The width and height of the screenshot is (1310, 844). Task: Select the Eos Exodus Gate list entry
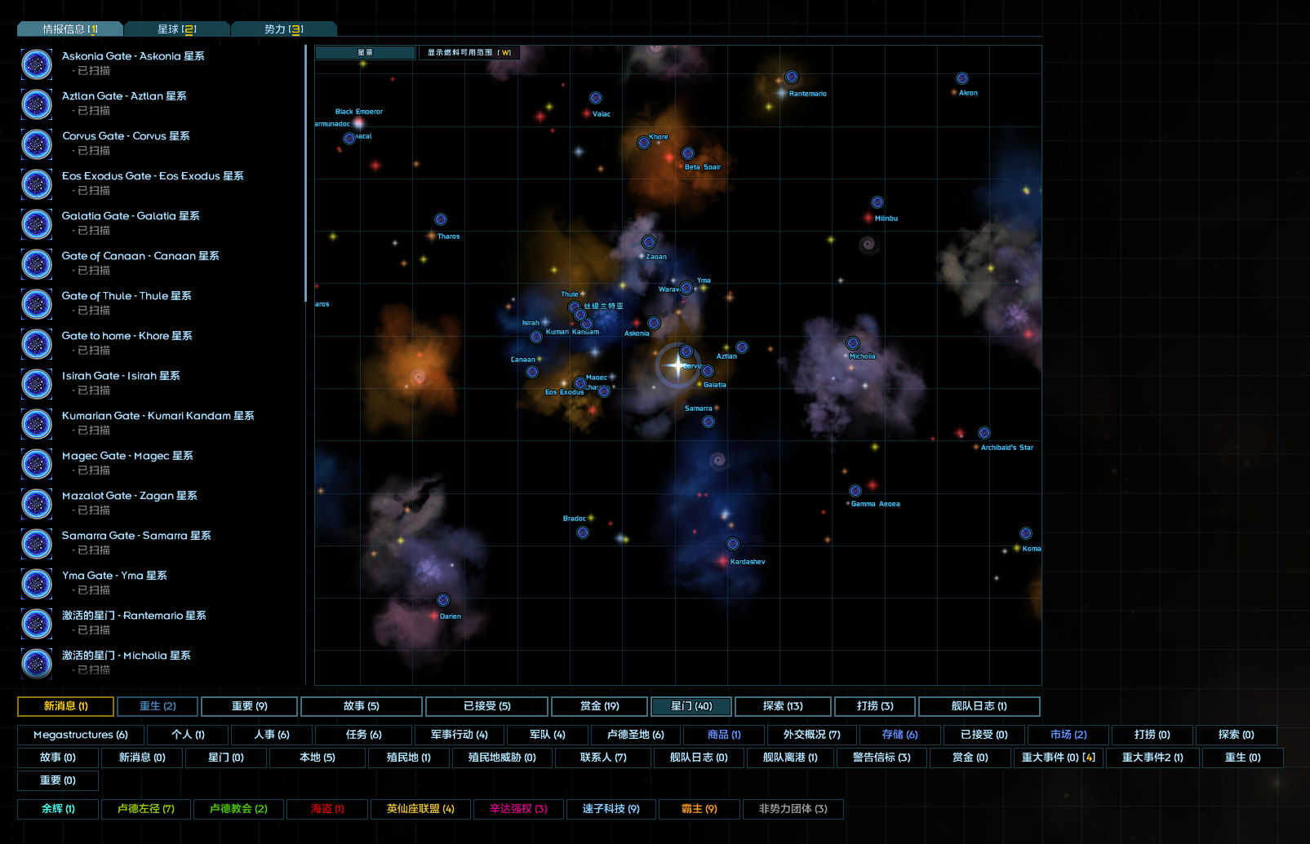click(153, 176)
